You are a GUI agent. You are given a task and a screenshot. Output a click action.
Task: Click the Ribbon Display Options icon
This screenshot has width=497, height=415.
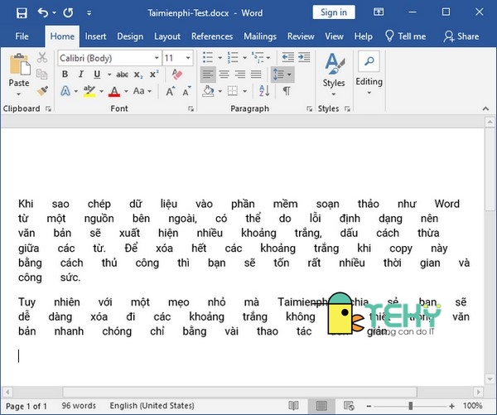coord(379,12)
